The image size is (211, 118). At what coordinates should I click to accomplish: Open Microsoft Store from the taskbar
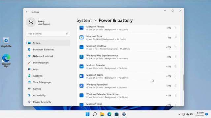click(x=117, y=114)
